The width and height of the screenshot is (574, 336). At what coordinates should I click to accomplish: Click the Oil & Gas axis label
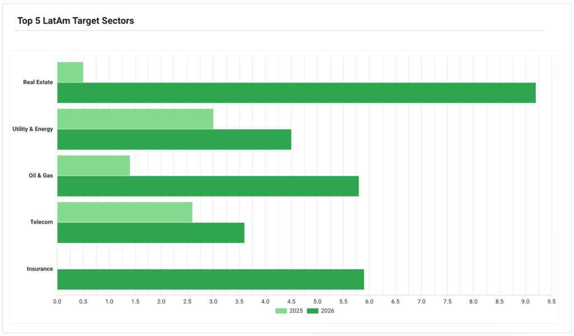point(40,175)
